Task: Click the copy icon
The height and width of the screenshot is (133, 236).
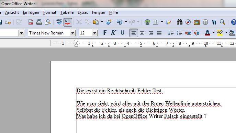Action: point(87,22)
